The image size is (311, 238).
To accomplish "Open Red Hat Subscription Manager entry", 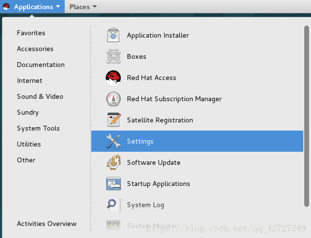I will 197,99.
